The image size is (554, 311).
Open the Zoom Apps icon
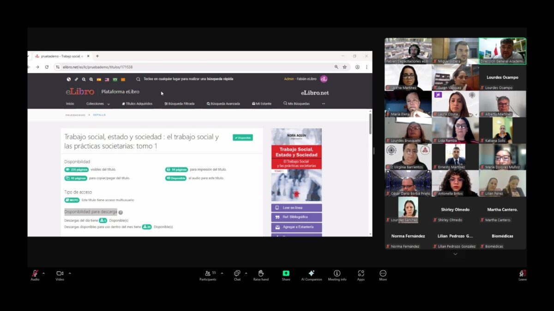(x=361, y=273)
